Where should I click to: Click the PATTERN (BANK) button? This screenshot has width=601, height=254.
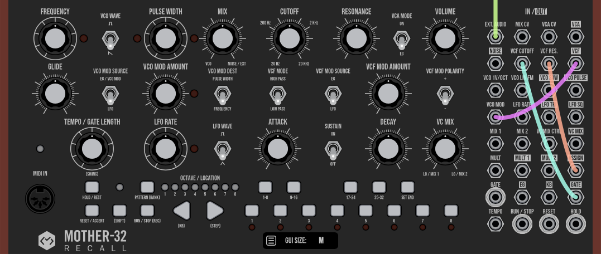[147, 187]
